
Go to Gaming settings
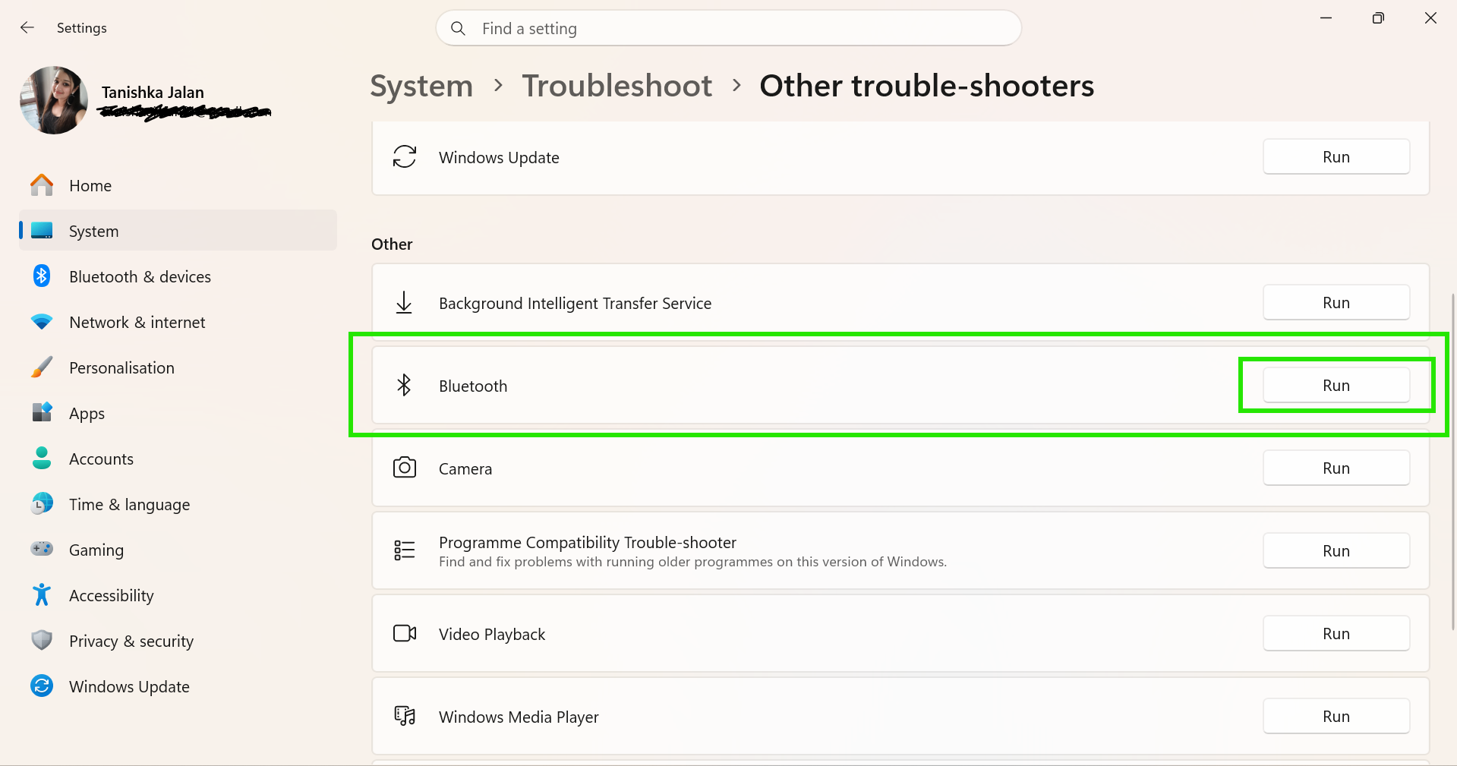click(178, 550)
